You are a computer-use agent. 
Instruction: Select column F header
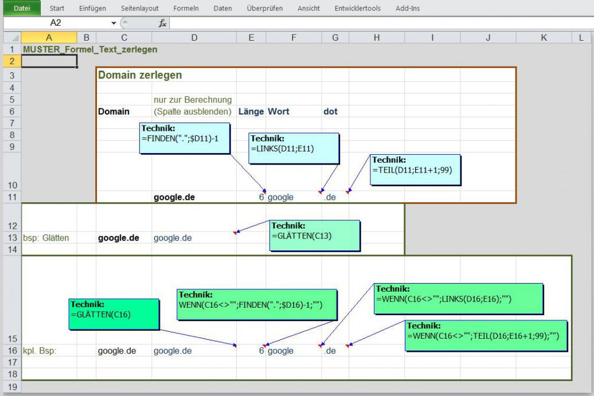pyautogui.click(x=294, y=37)
